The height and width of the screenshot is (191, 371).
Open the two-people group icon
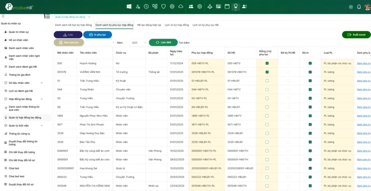tap(191, 6)
